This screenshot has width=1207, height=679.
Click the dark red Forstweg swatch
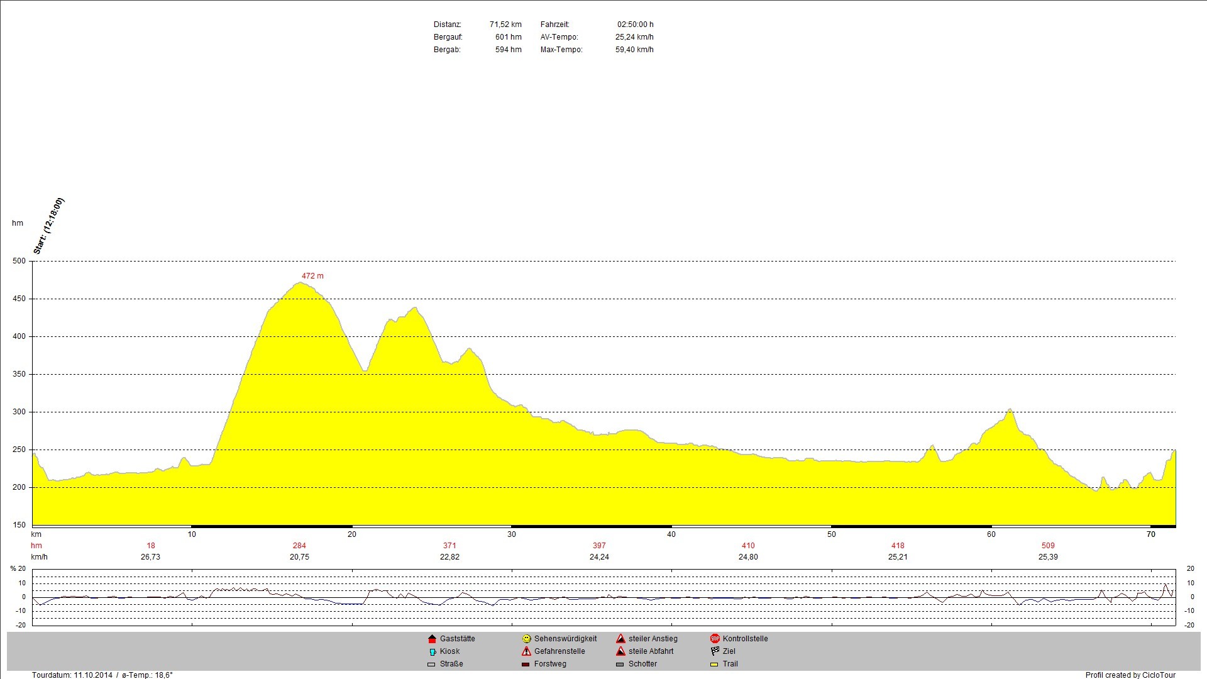point(526,665)
